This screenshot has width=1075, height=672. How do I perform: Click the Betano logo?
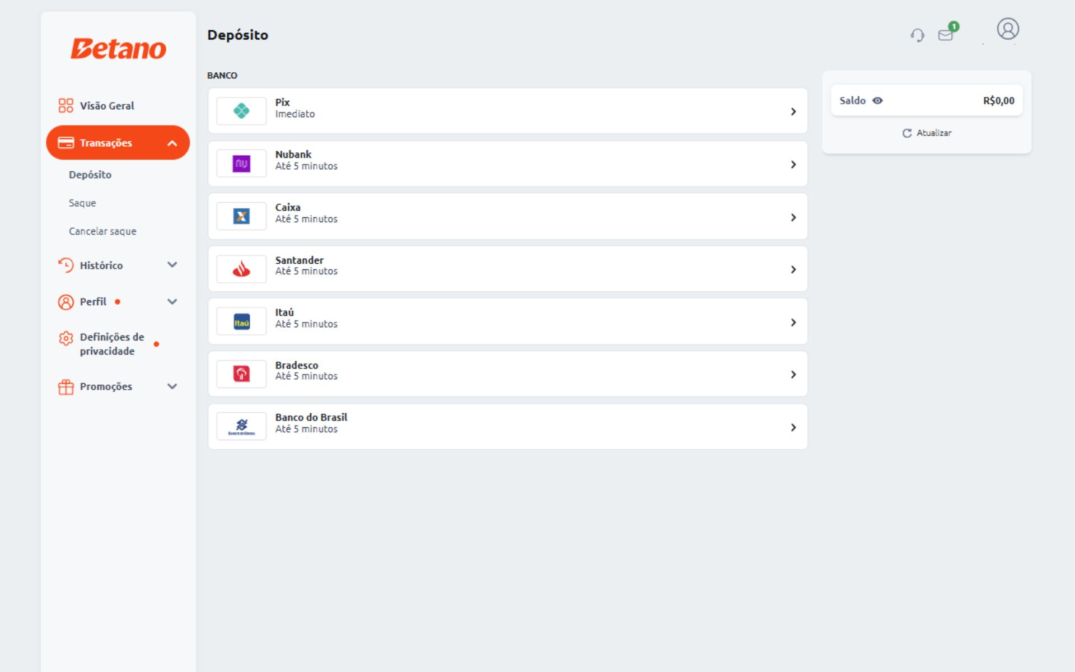[118, 49]
